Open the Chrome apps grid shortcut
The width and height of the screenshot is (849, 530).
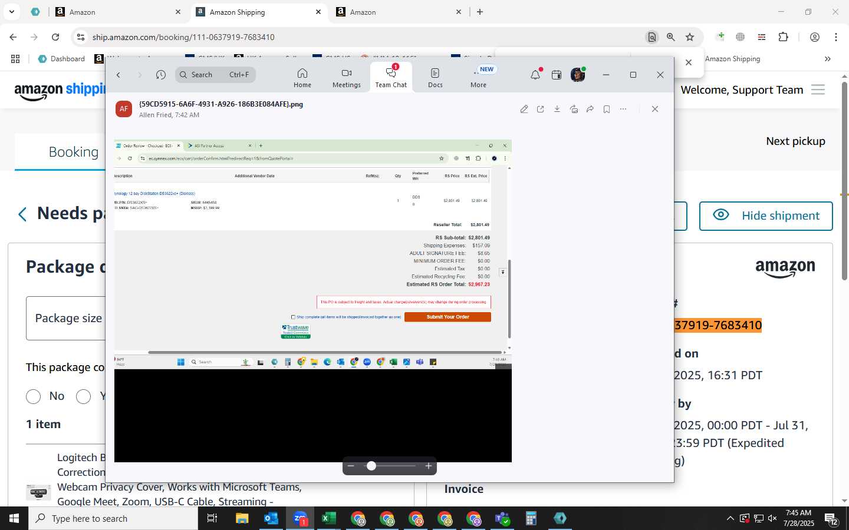tap(15, 59)
